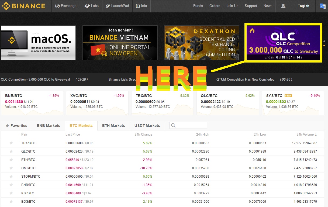Star the STORM/BTC pair
This screenshot has height=207, width=328.
pos(11,177)
